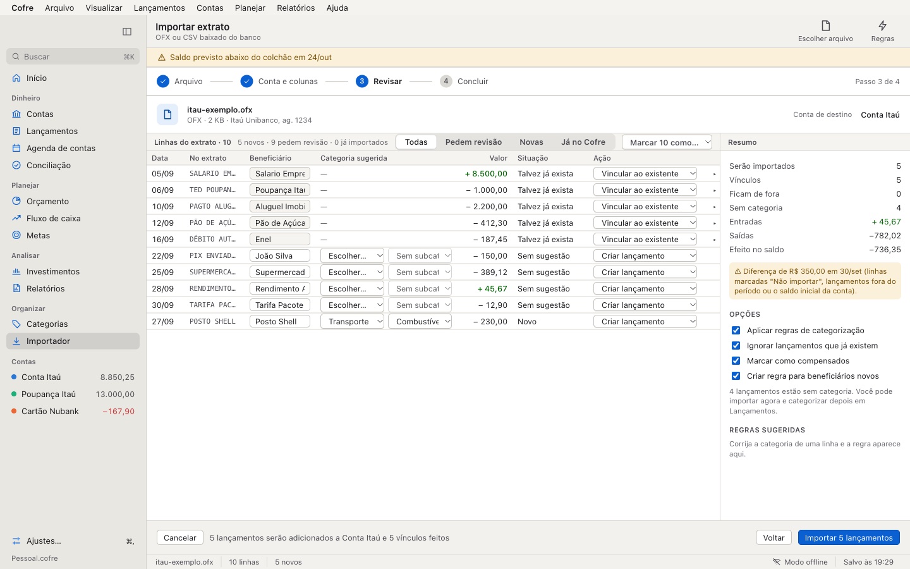
Task: Open Conciliação checkmark icon
Action: [16, 166]
